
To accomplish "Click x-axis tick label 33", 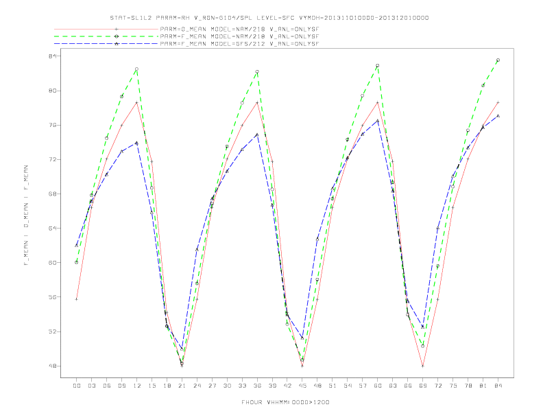I will coord(242,386).
